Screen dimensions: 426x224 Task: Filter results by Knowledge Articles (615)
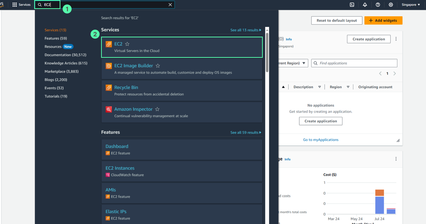pyautogui.click(x=66, y=63)
